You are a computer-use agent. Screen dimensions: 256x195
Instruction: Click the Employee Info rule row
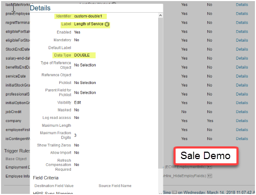(17, 176)
